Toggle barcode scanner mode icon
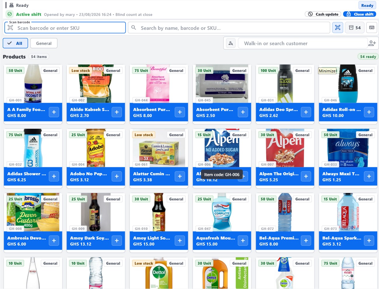 (x=338, y=28)
